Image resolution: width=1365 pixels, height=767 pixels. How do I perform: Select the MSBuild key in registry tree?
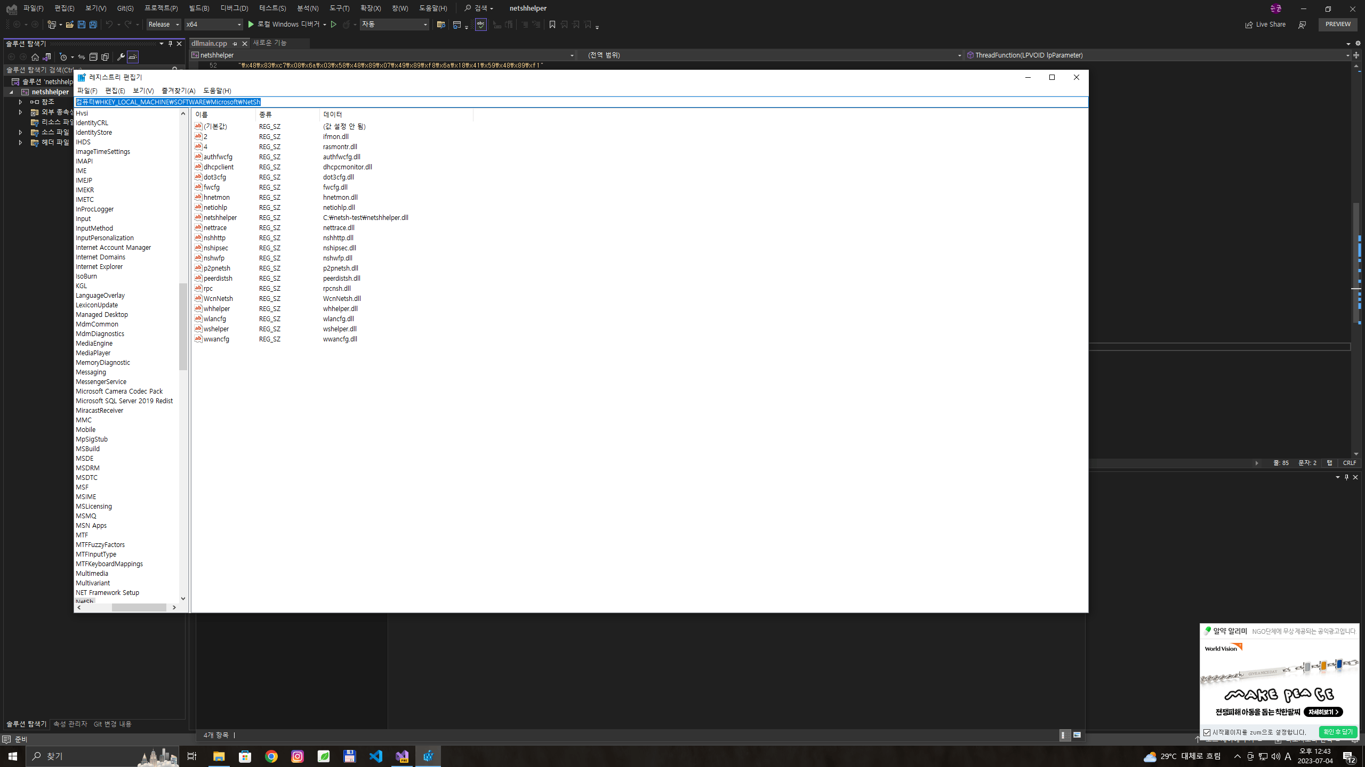(87, 448)
